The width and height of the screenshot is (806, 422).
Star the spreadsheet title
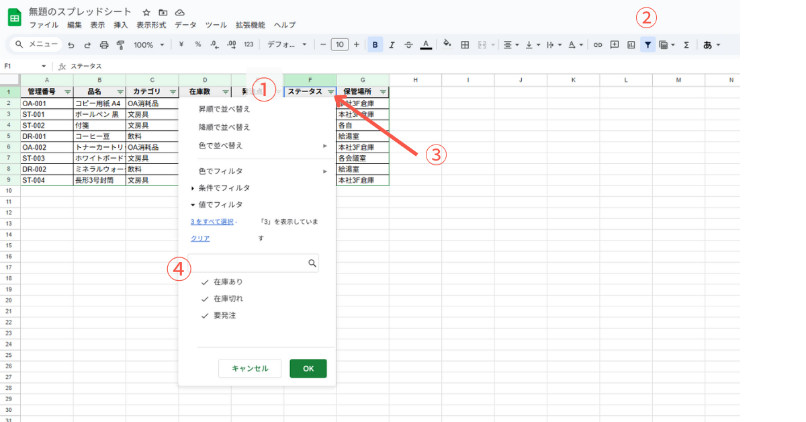pos(146,13)
